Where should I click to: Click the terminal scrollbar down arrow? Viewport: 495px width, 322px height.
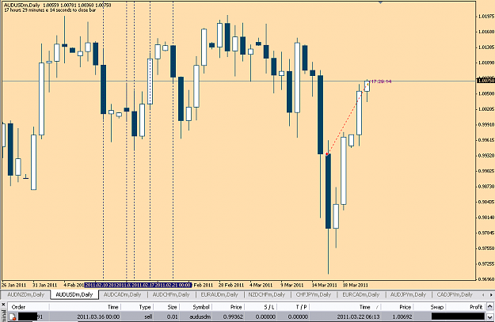pos(490,317)
